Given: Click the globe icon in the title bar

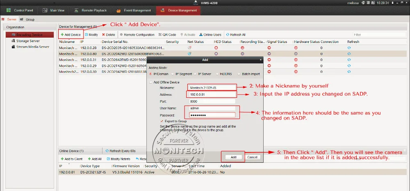Looking at the screenshot, I should coord(363,3).
